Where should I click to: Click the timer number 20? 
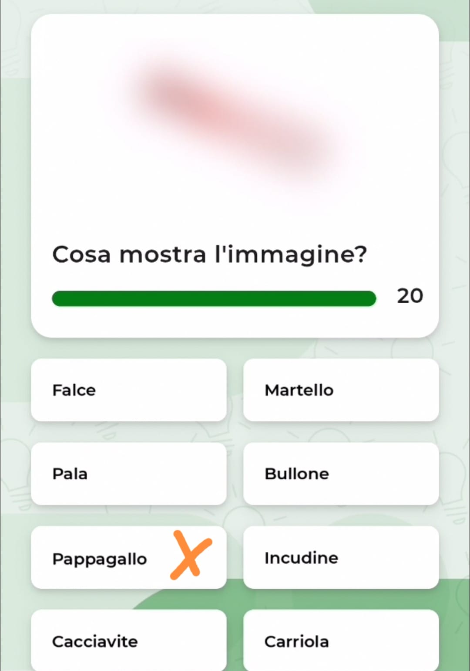click(410, 296)
